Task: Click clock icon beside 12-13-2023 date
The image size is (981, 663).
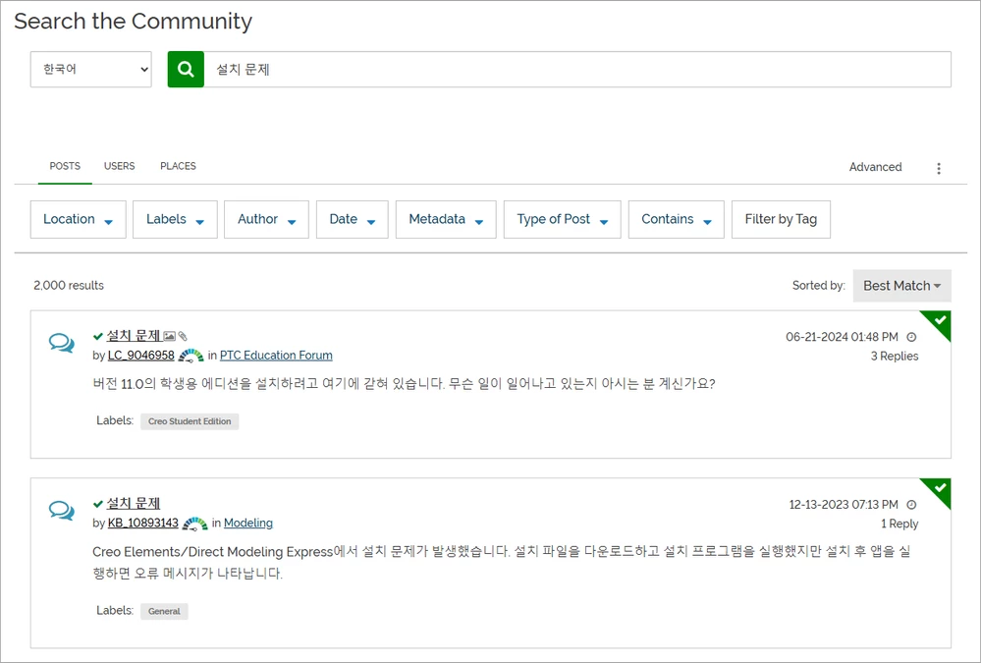Action: pyautogui.click(x=911, y=505)
